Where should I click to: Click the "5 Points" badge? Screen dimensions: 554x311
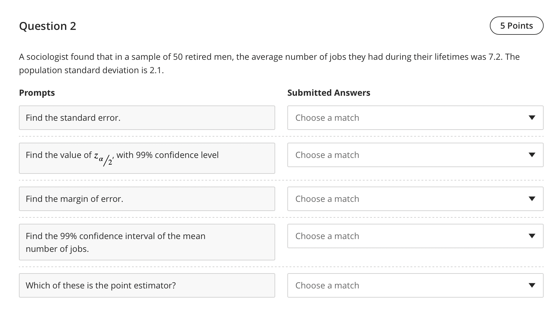516,26
